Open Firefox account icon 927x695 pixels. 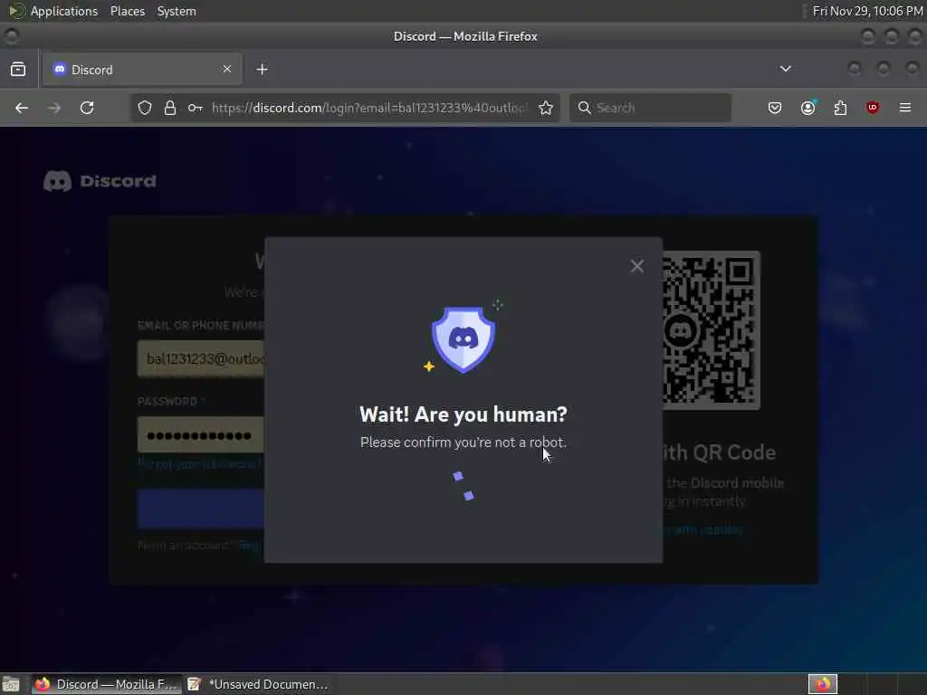(x=808, y=108)
